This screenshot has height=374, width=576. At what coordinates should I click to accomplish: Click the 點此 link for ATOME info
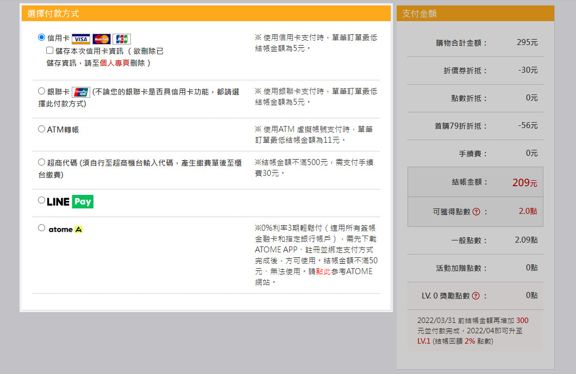click(323, 271)
